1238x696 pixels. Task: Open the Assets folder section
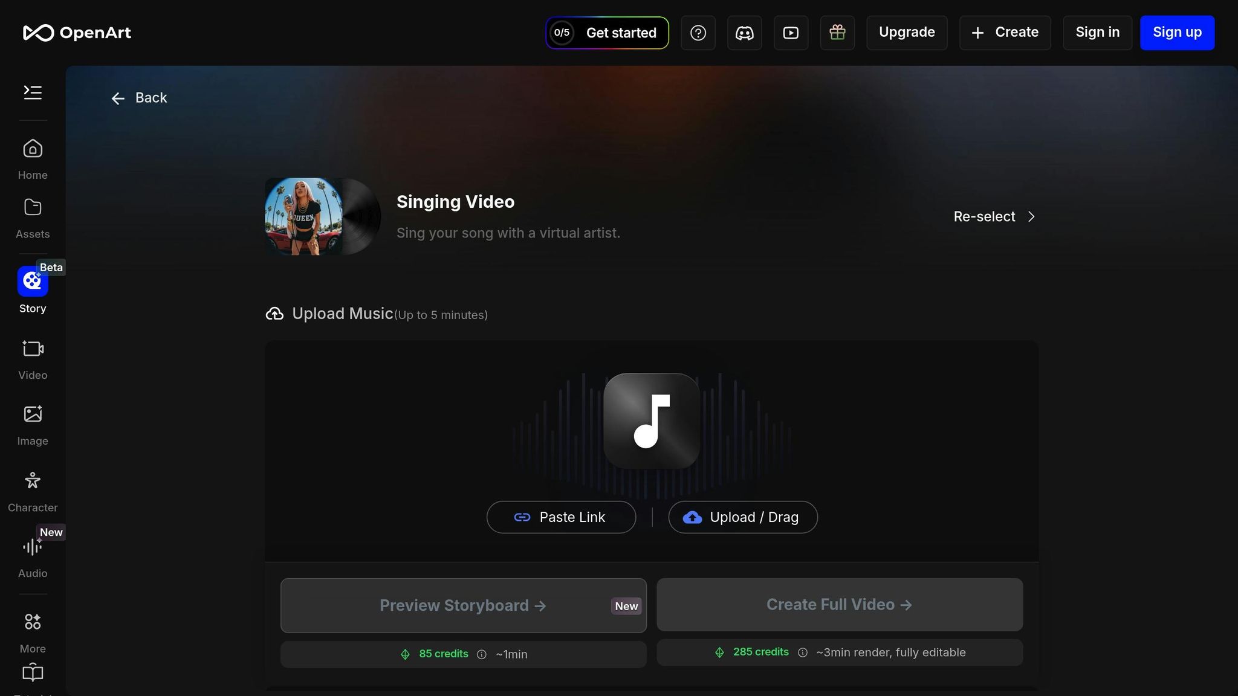click(x=33, y=217)
